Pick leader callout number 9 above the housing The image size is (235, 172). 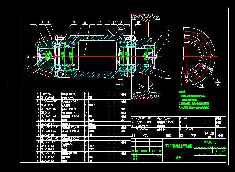pyautogui.click(x=93, y=23)
